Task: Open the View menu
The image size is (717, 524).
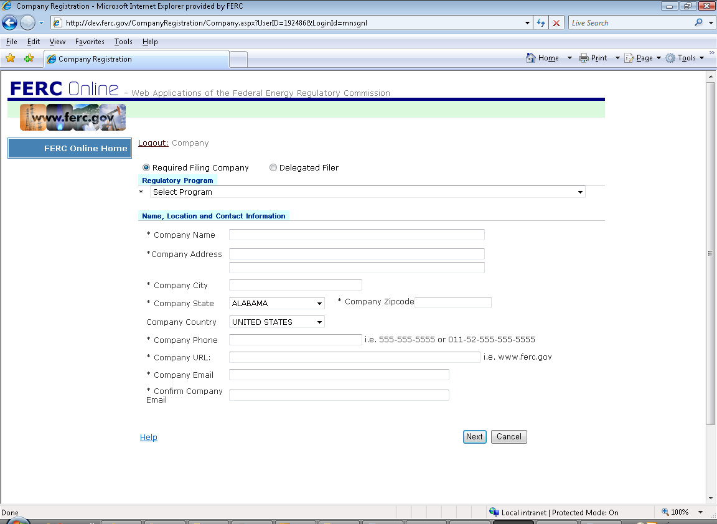Action: pos(57,42)
